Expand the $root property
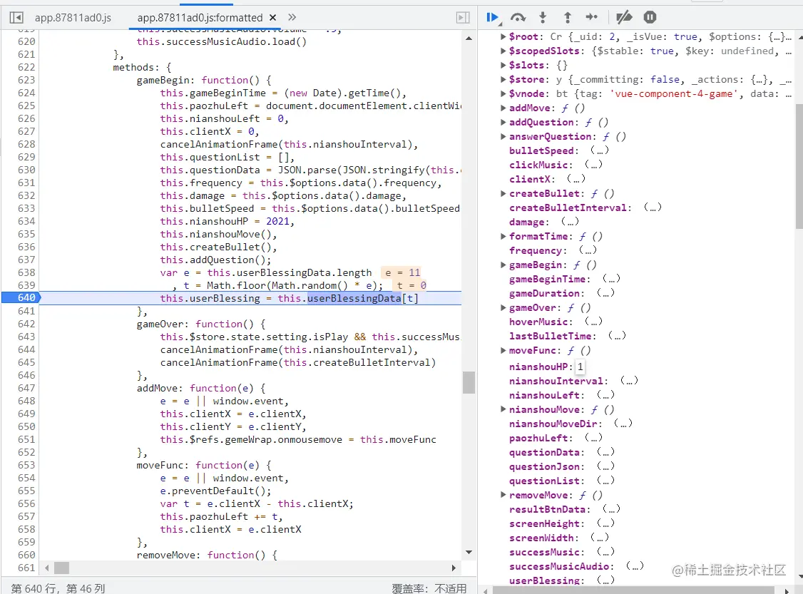 503,36
